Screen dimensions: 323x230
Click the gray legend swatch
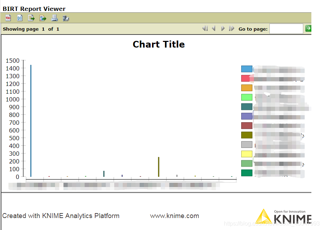pos(247,145)
